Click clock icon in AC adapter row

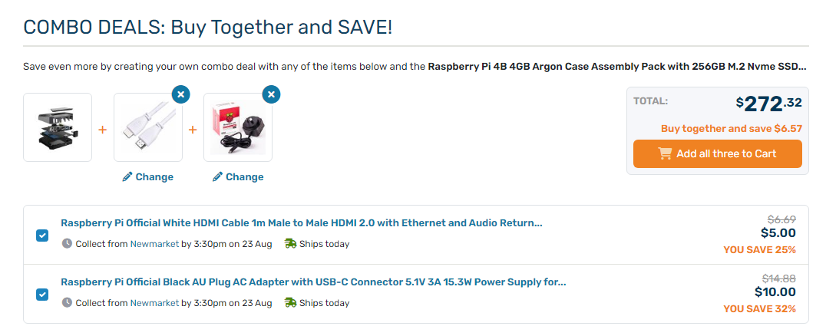pyautogui.click(x=67, y=303)
